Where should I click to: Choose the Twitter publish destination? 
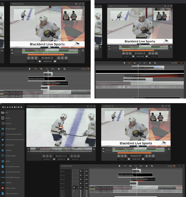coord(13,139)
